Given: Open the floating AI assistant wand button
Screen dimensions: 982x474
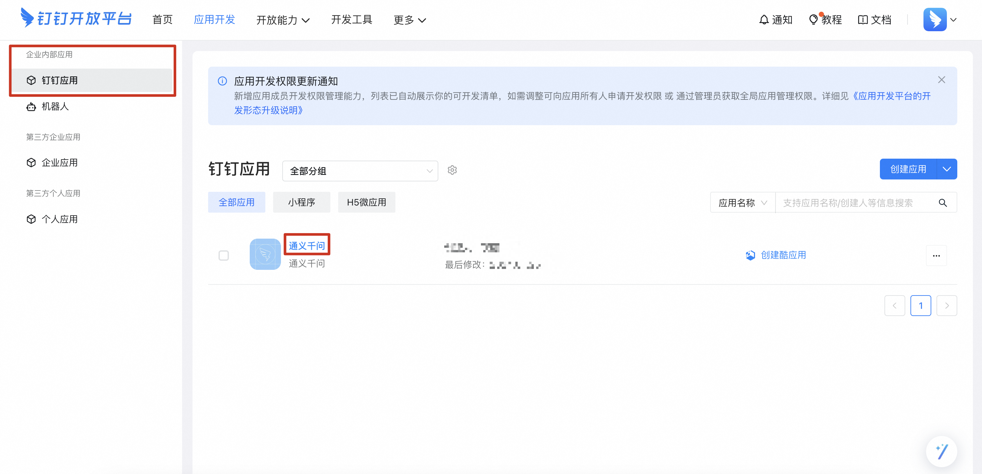Looking at the screenshot, I should [941, 452].
